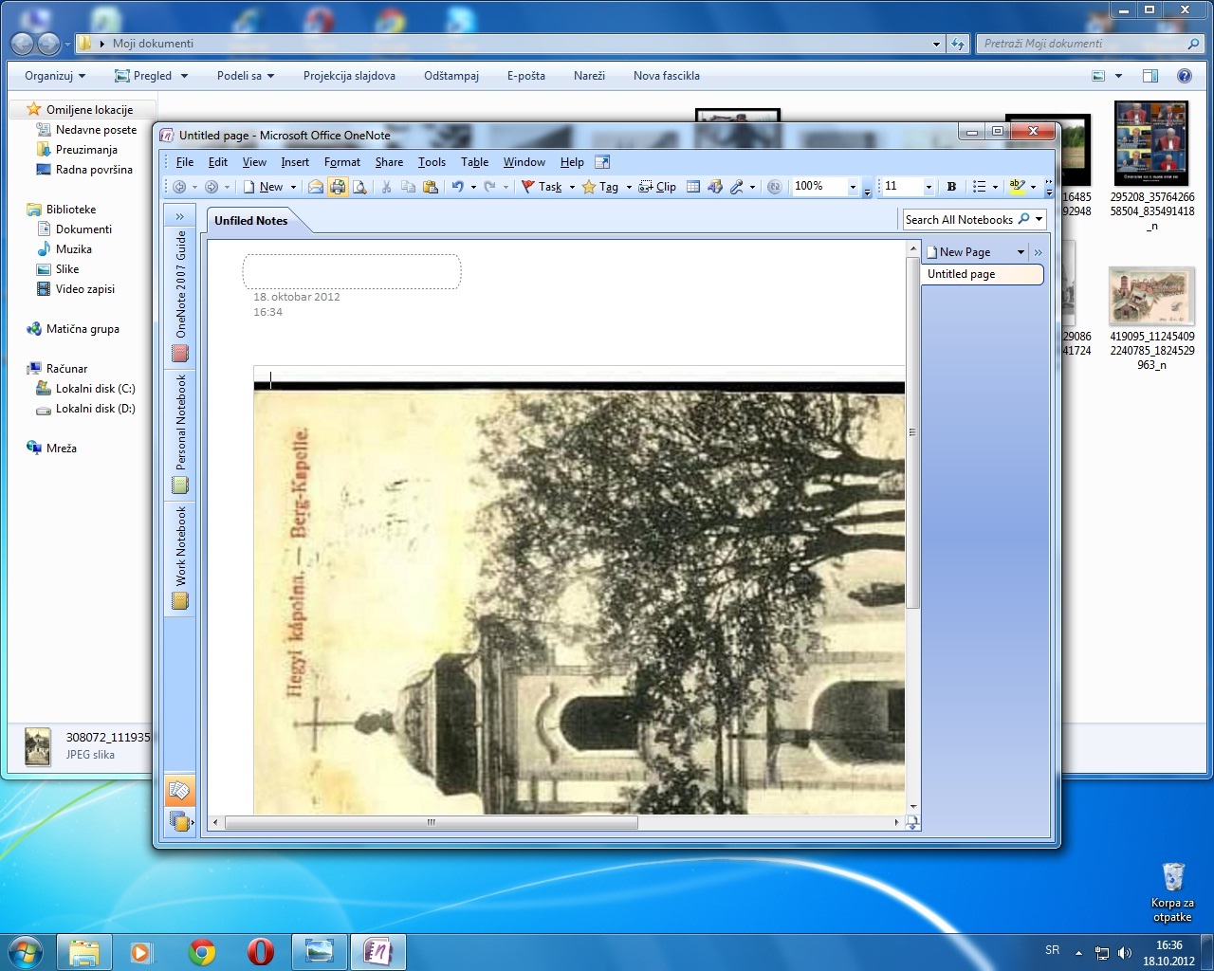Select the Unfiled Notes tab
Image resolution: width=1214 pixels, height=971 pixels.
tap(251, 221)
